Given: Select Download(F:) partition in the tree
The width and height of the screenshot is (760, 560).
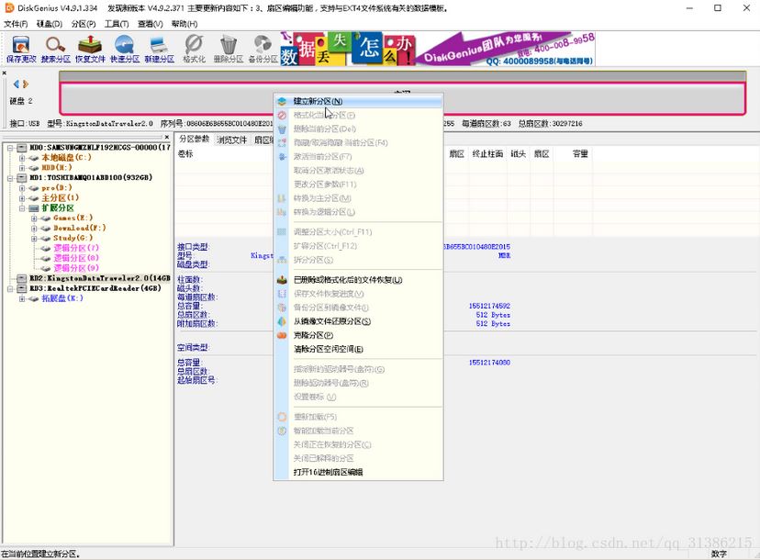Looking at the screenshot, I should (x=80, y=228).
